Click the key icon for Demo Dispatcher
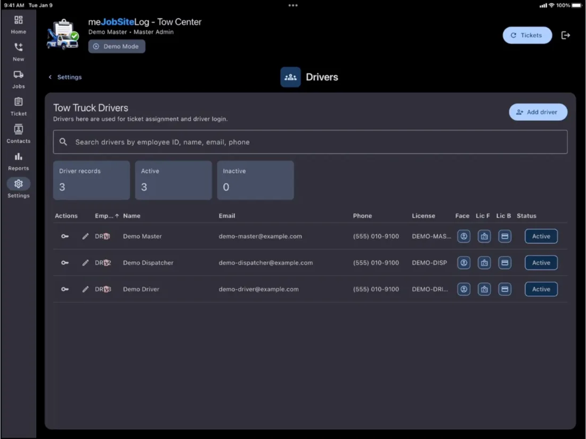 (64, 263)
